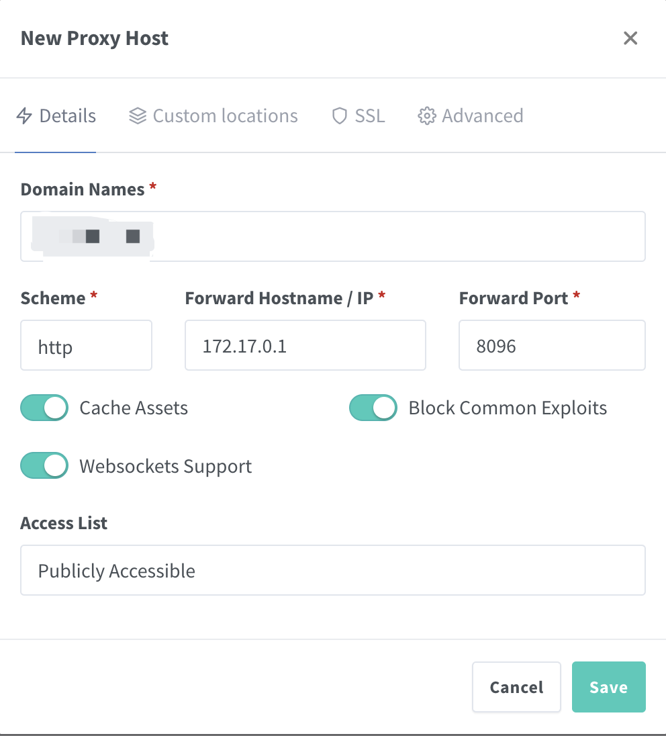Select the Details tab label

coord(67,116)
